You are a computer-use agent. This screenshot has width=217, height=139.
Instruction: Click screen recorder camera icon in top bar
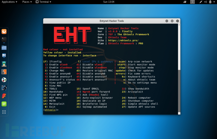[185, 2]
